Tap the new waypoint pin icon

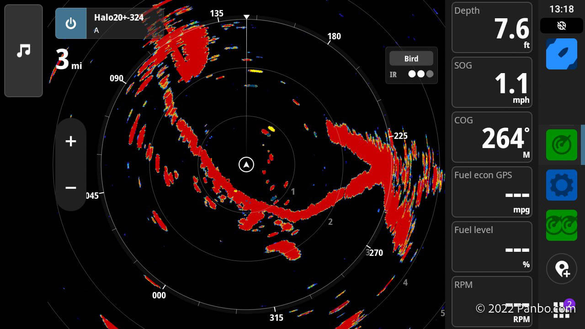561,269
